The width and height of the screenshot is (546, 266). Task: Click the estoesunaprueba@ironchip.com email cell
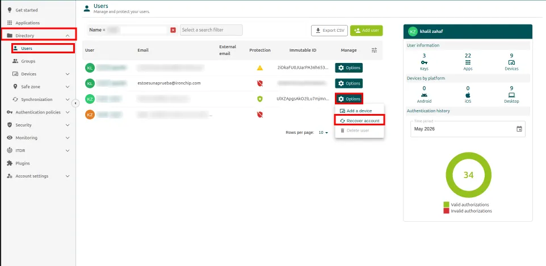[169, 83]
